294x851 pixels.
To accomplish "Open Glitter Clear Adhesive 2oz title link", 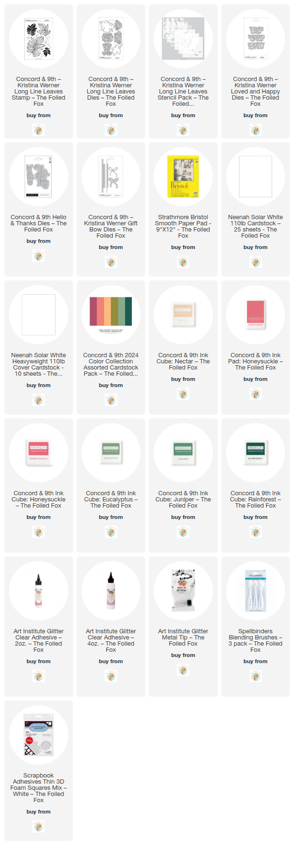I will coord(38,640).
